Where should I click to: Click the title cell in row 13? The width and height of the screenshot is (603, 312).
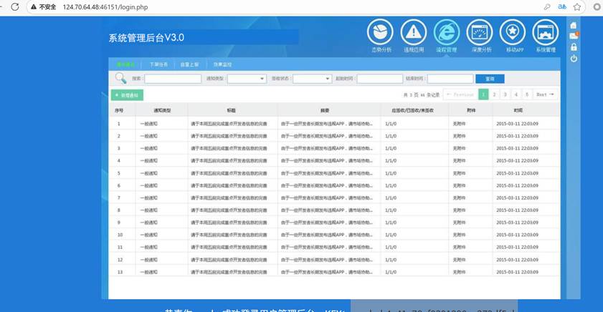[229, 272]
